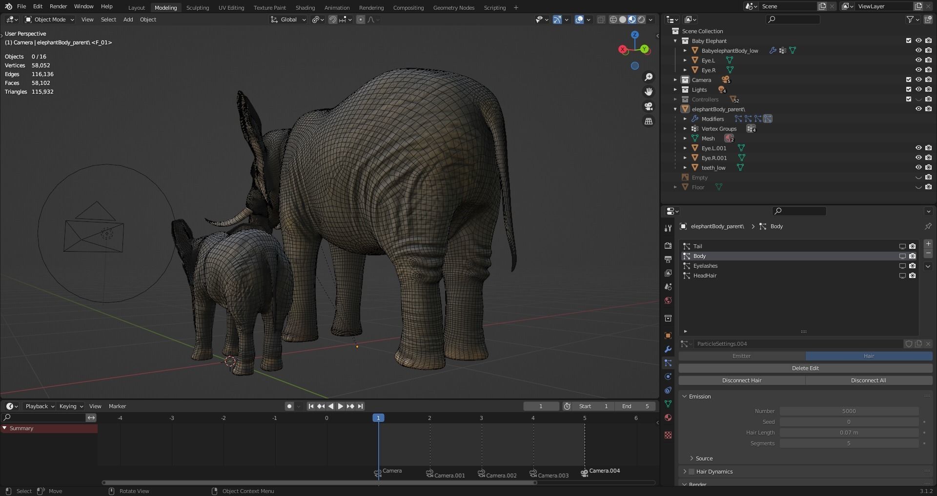The height and width of the screenshot is (496, 937).
Task: Click the pin icon in the properties editor
Action: [928, 226]
